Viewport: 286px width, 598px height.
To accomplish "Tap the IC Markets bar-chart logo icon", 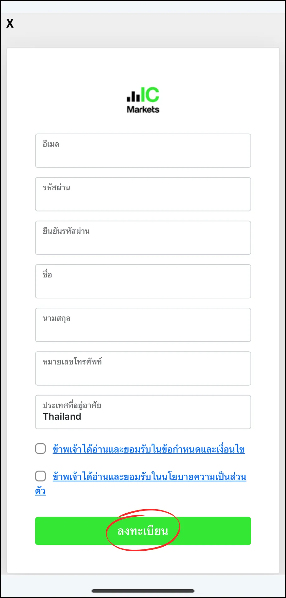I will tap(133, 96).
